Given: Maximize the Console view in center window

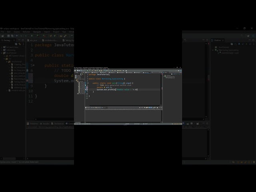Looking at the screenshot, I should [162, 108].
